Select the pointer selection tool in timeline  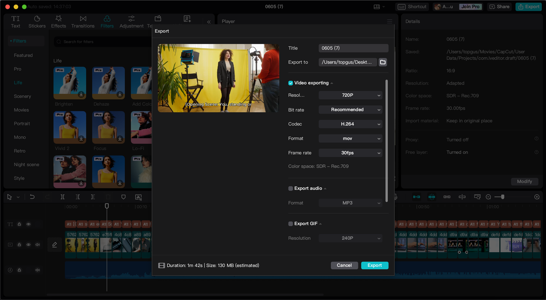[10, 197]
